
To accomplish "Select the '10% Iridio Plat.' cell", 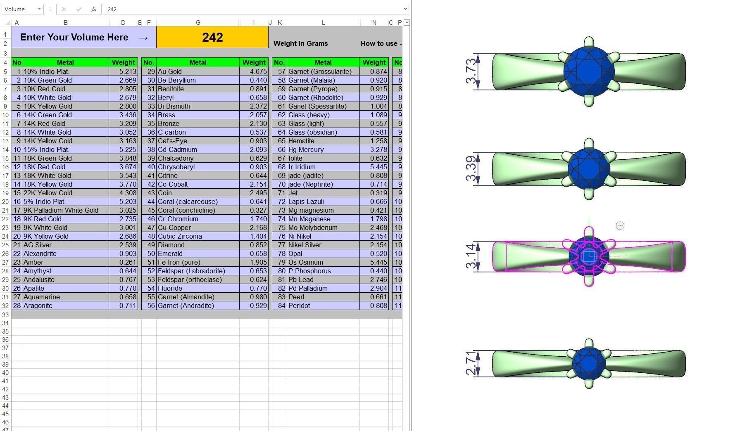I will pyautogui.click(x=65, y=71).
